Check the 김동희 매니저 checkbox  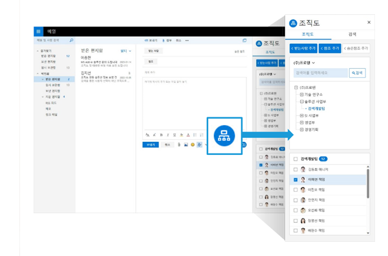[296, 169]
